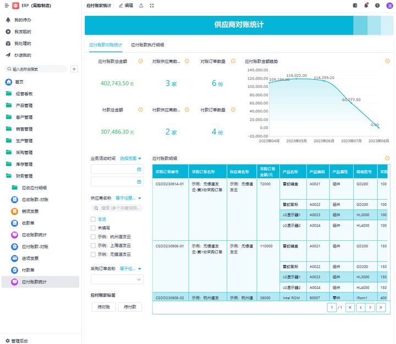Click info icon next to 应付账款总金额
This screenshot has height=344, width=396.
pyautogui.click(x=140, y=61)
